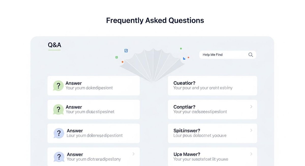This screenshot has height=166, width=305.
Task: Select the Q&A section heading
Action: pyautogui.click(x=54, y=45)
